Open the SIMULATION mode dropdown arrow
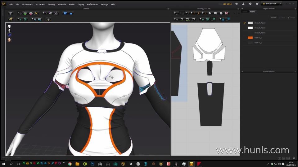Screen dimensions: 298x167 coord(281,4)
